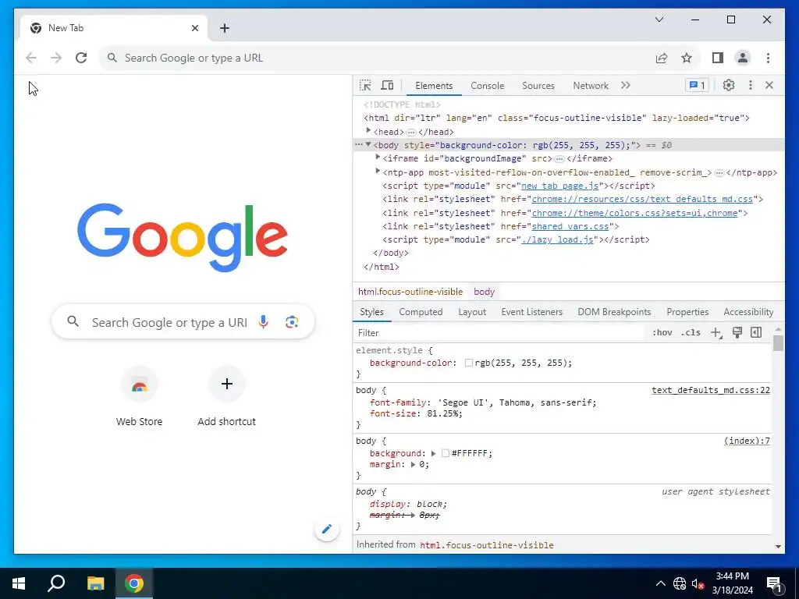
Task: Open the rgb(255, 255, 255) color swatch
Action: [469, 363]
